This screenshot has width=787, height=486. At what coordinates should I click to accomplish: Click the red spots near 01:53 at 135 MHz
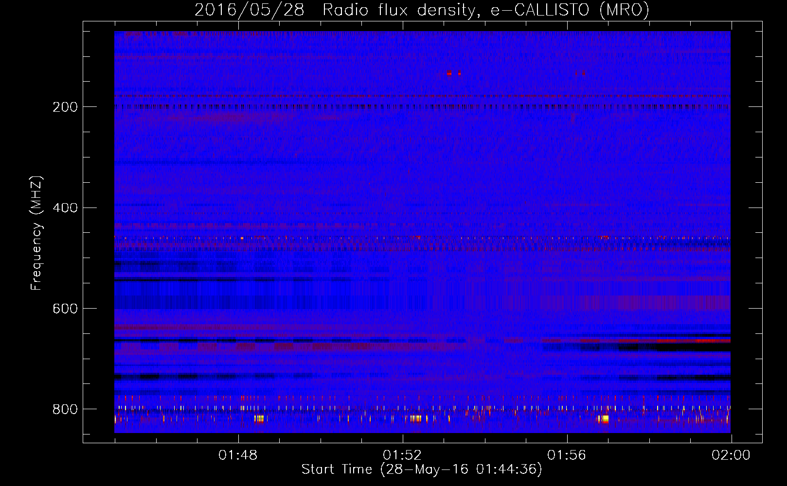point(454,73)
